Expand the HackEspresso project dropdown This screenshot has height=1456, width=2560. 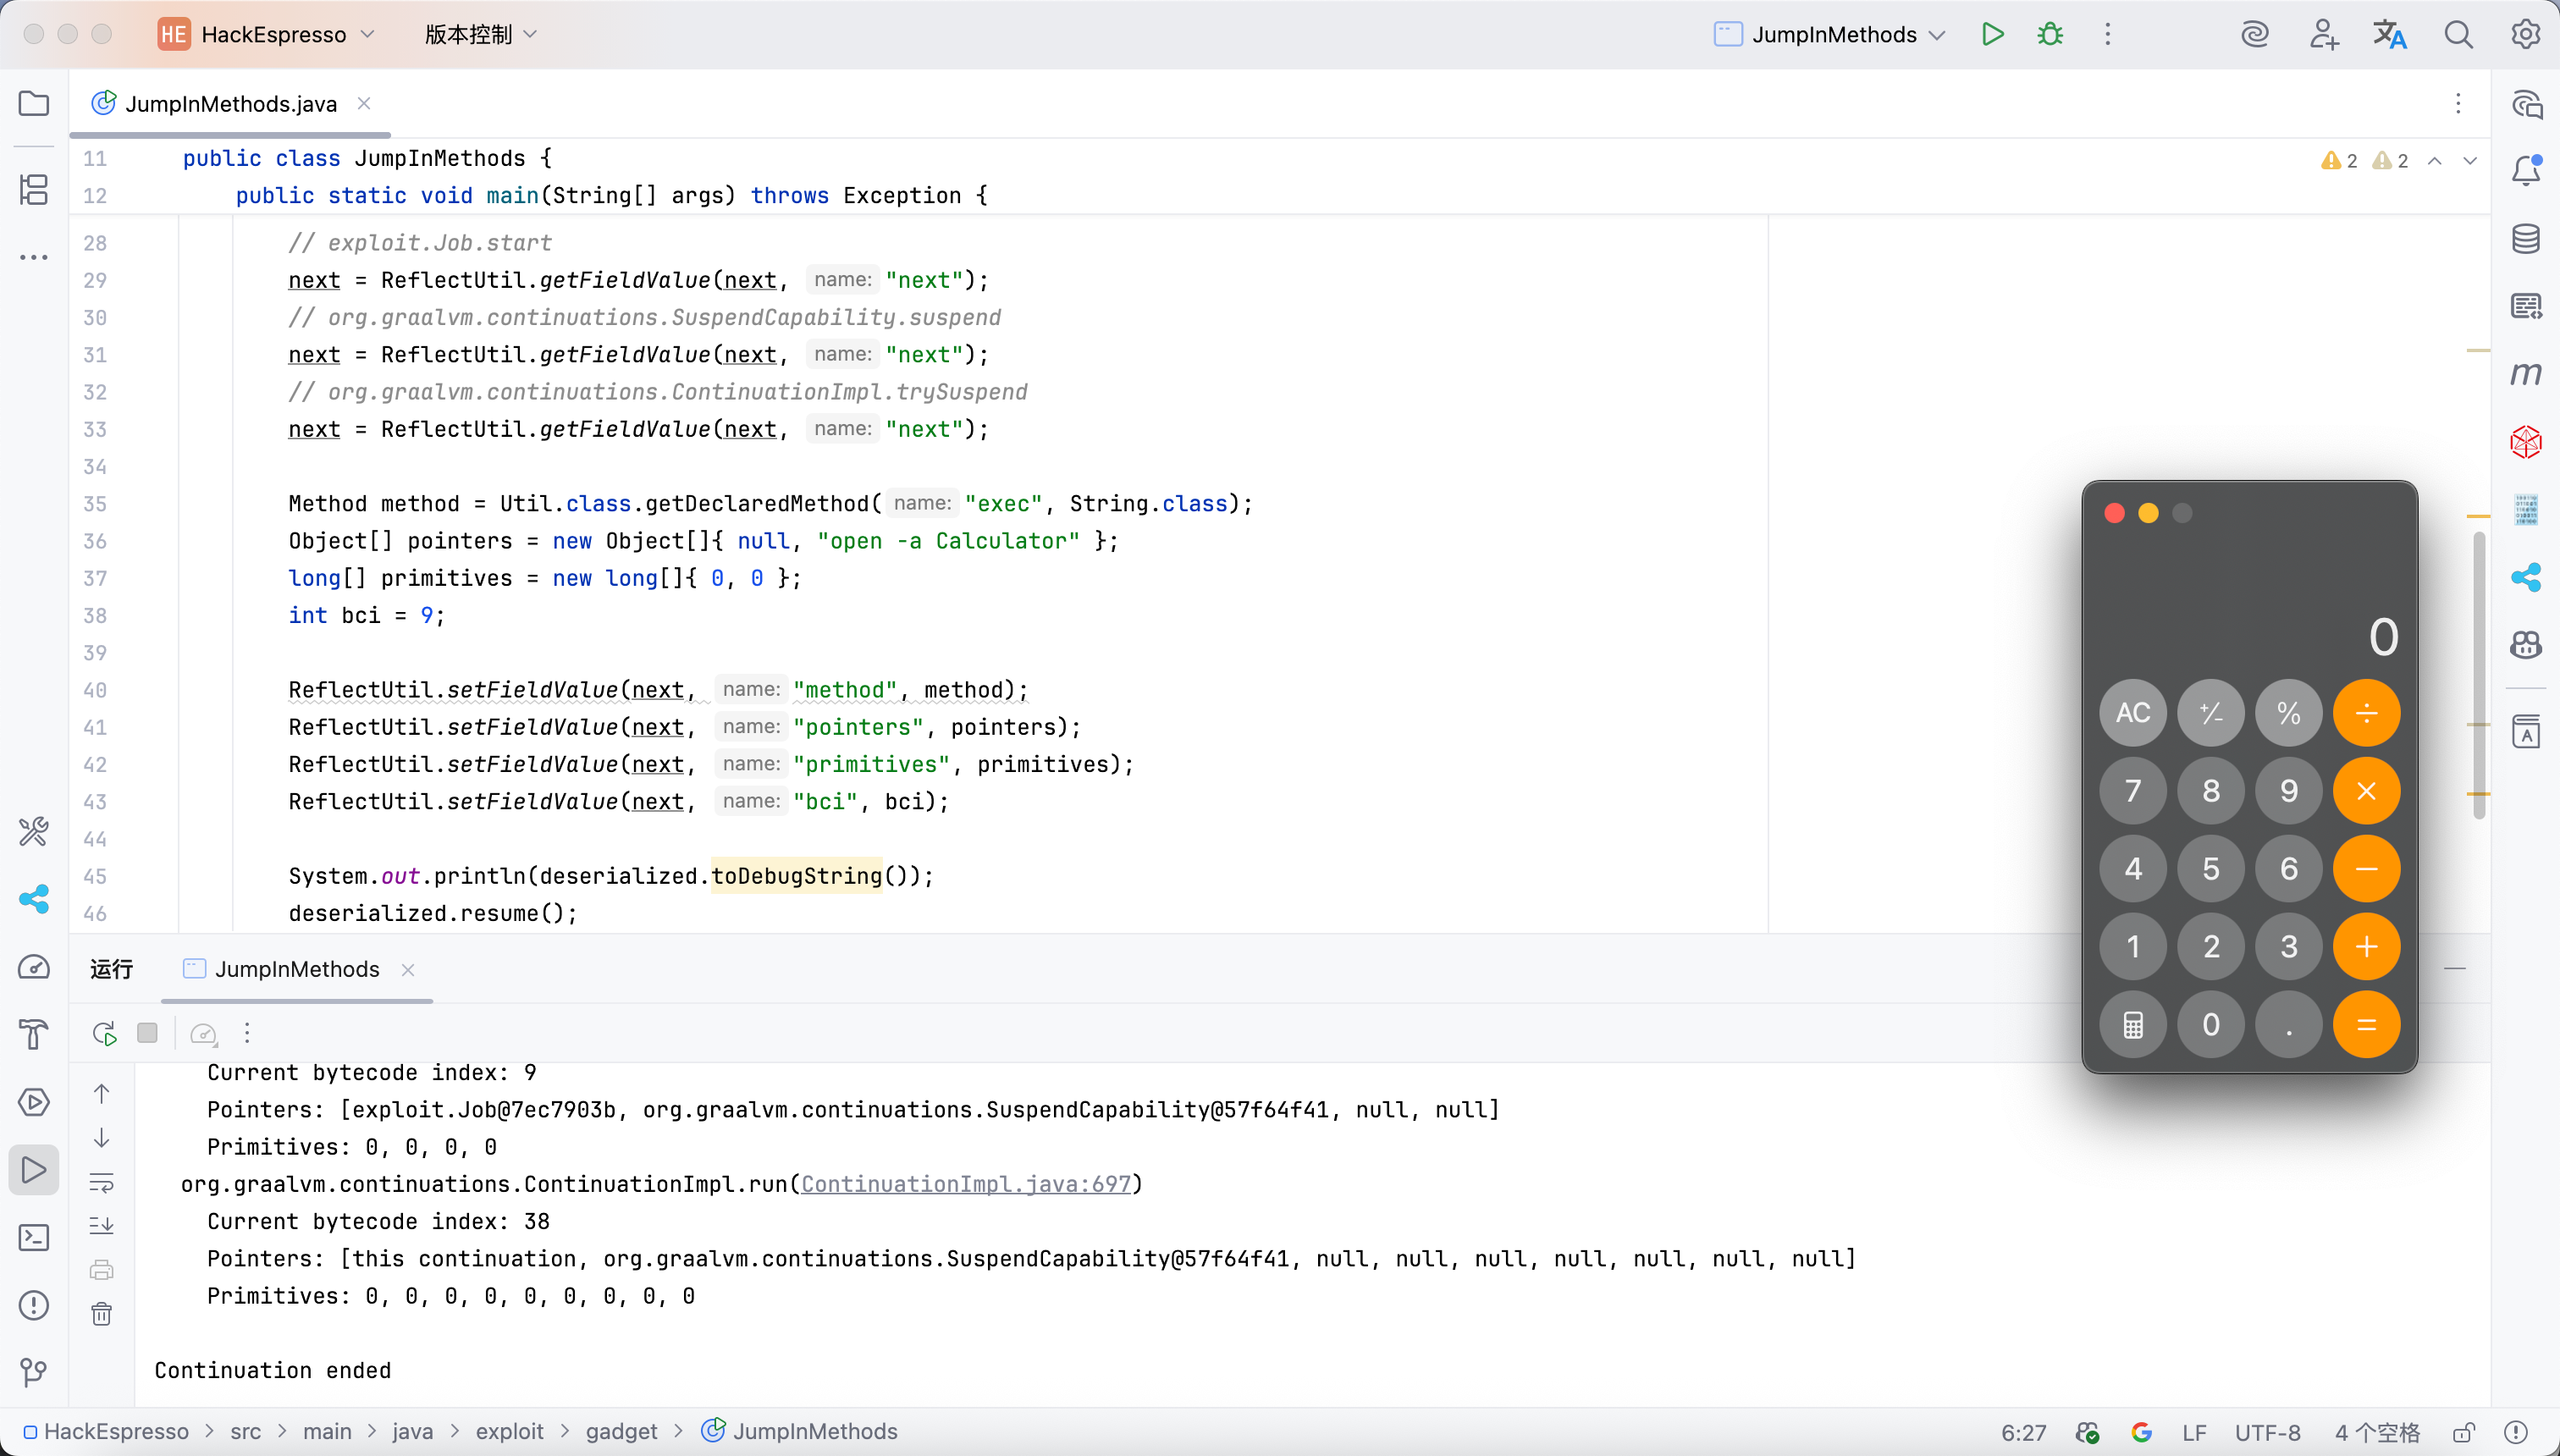coord(267,34)
